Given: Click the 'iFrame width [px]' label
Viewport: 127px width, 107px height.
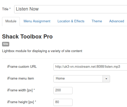Looking at the screenshot, I should point(21,90).
